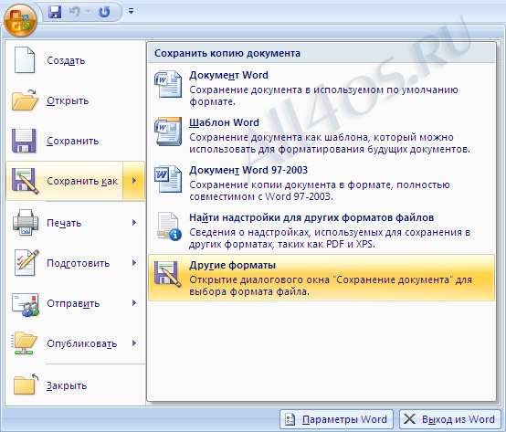Expand the Печать submenu arrow
506x432 pixels.
pyautogui.click(x=134, y=222)
